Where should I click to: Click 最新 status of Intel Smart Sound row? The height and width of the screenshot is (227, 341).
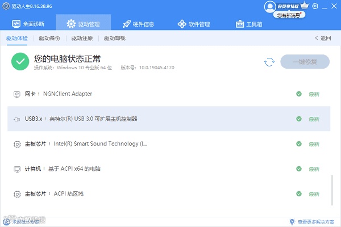pos(314,144)
